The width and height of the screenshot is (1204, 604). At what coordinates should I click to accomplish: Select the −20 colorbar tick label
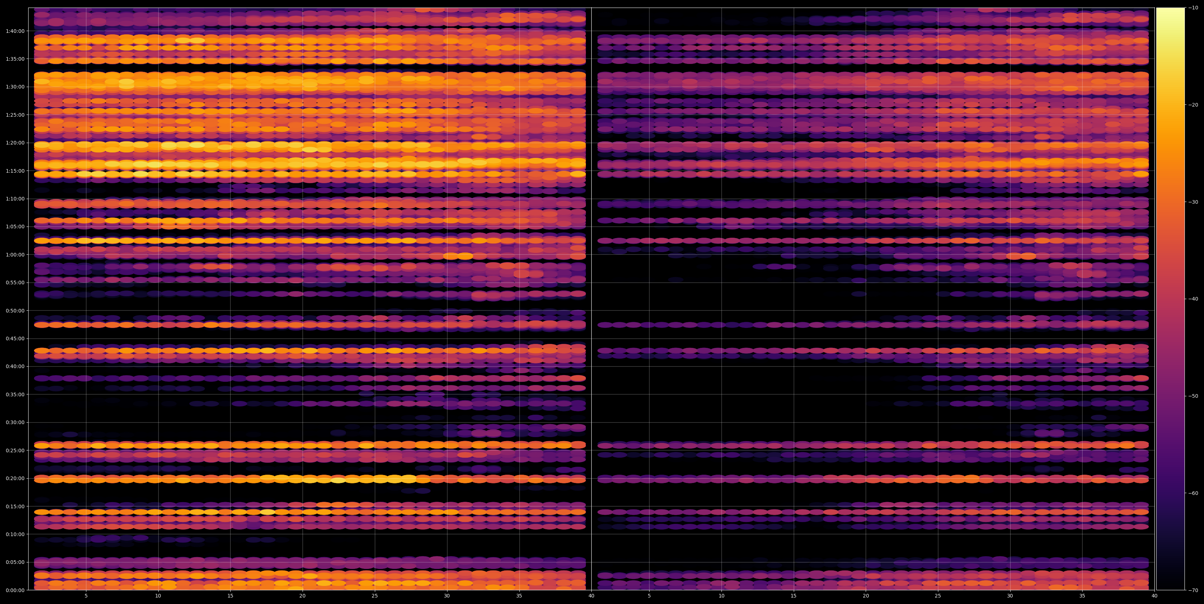(1193, 105)
